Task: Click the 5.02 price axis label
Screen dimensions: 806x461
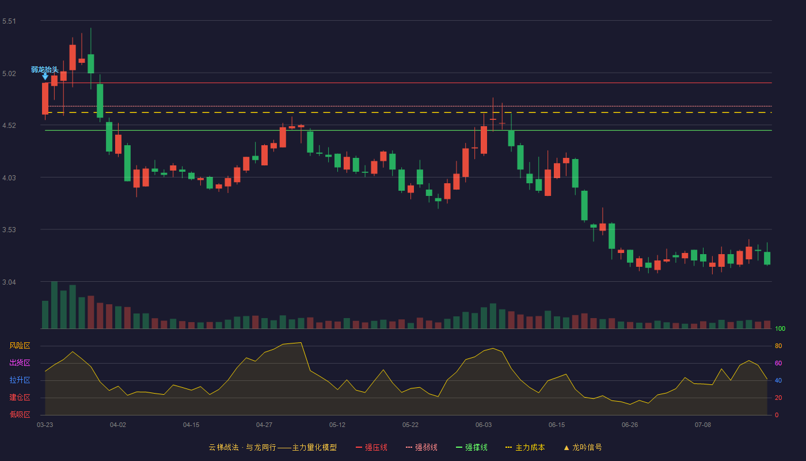Action: [9, 74]
